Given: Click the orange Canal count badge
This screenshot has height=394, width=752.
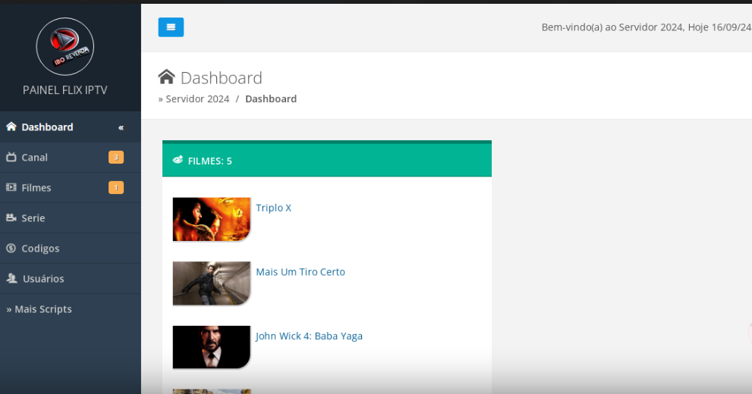Looking at the screenshot, I should pyautogui.click(x=115, y=158).
